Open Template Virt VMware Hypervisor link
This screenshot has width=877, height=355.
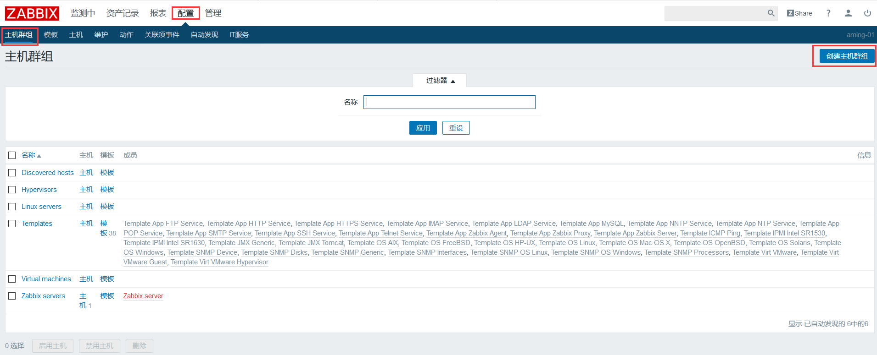pyautogui.click(x=219, y=262)
